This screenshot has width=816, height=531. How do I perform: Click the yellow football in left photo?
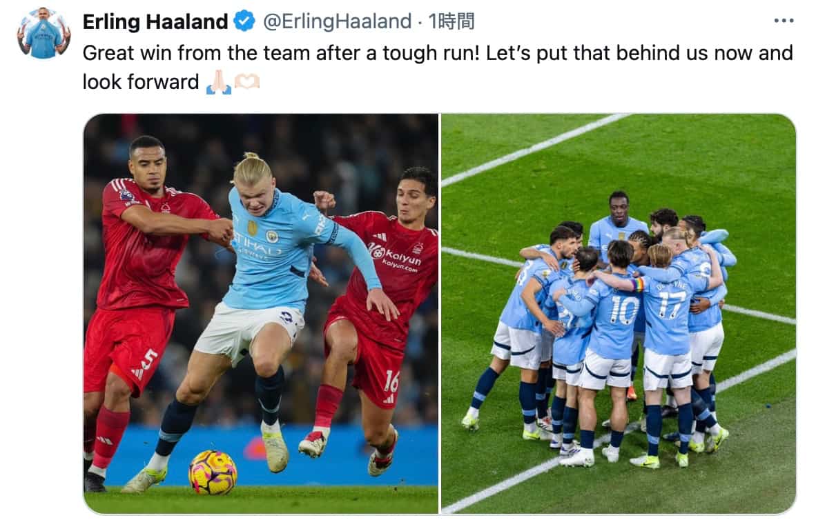coord(213,472)
